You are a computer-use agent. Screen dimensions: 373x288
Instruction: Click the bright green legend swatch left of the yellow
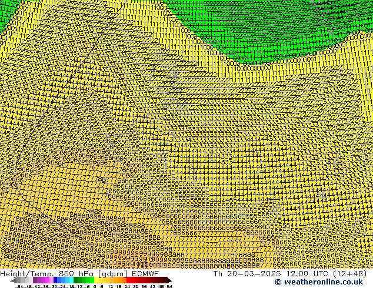(92, 280)
